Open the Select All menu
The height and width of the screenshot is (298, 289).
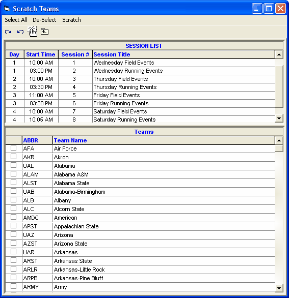(16, 20)
